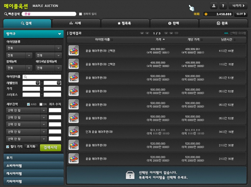Switch to the 시세 tab

[76, 23]
